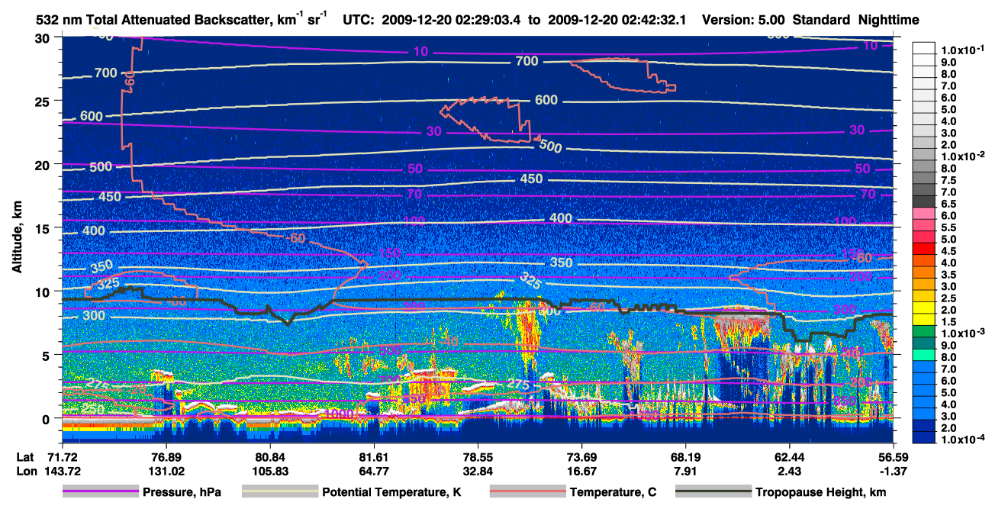The height and width of the screenshot is (509, 992).
Task: Click latitude value 71.72
Action: point(63,457)
